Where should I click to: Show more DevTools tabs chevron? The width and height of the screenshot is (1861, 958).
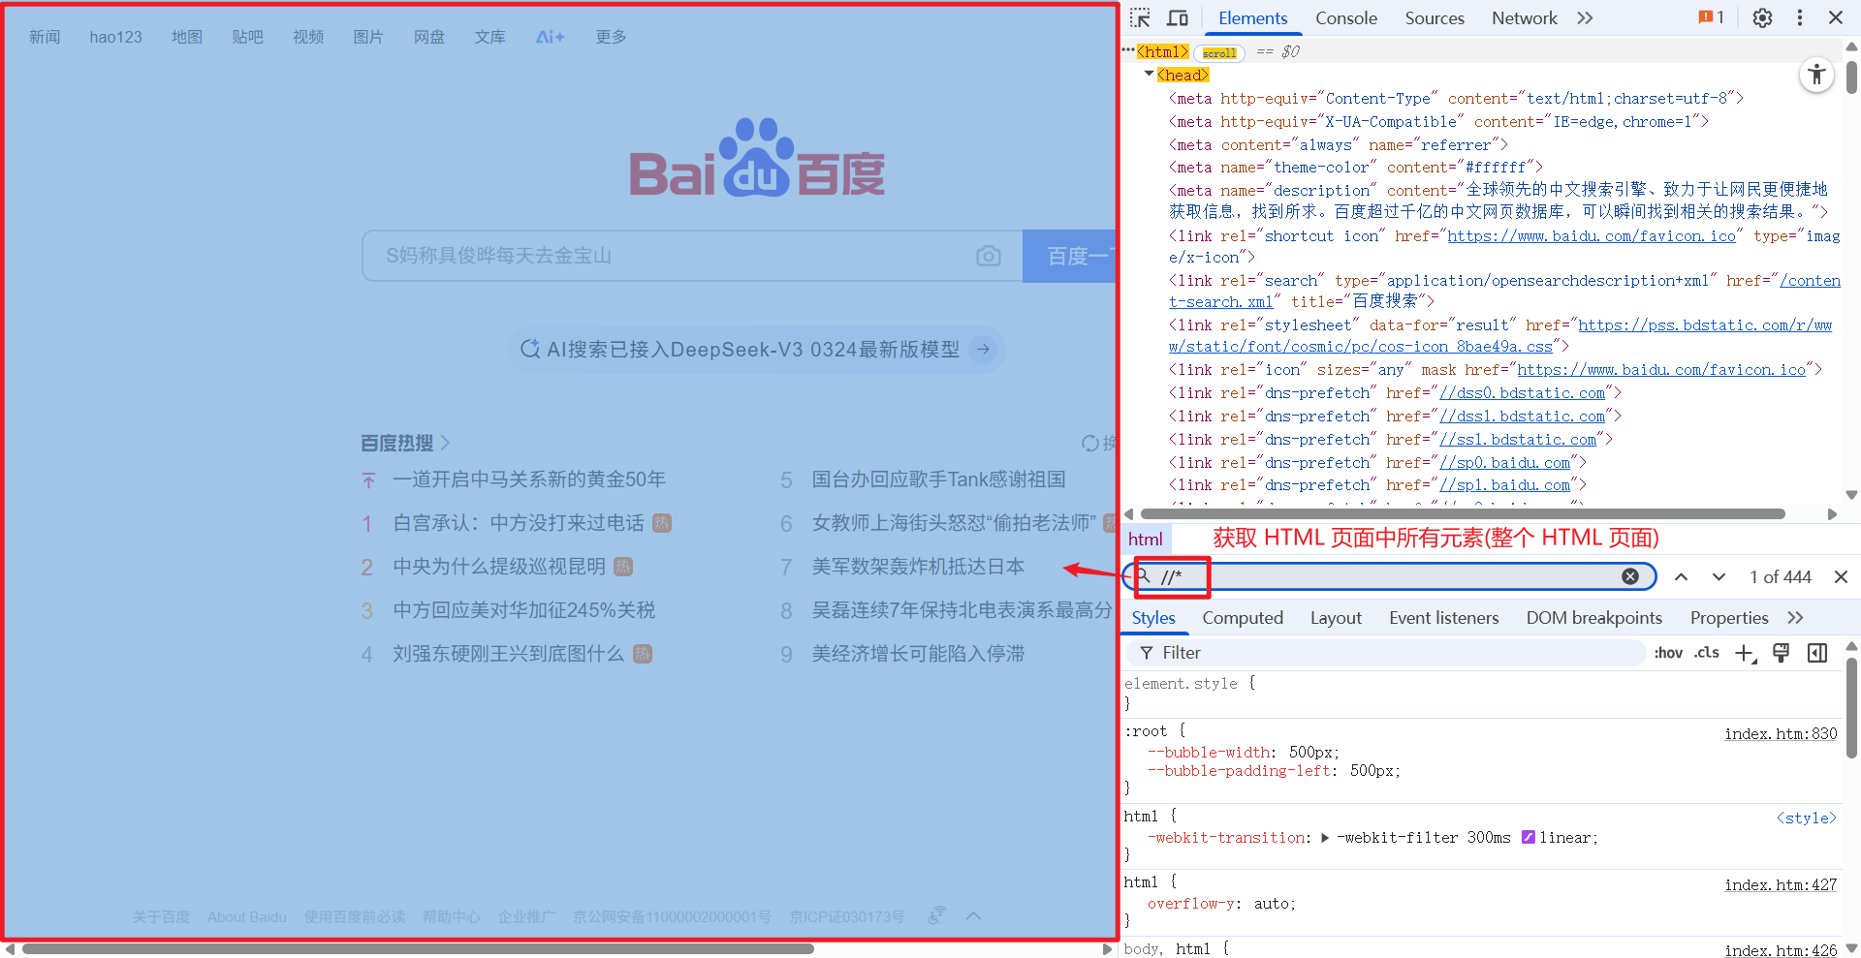pos(1585,17)
